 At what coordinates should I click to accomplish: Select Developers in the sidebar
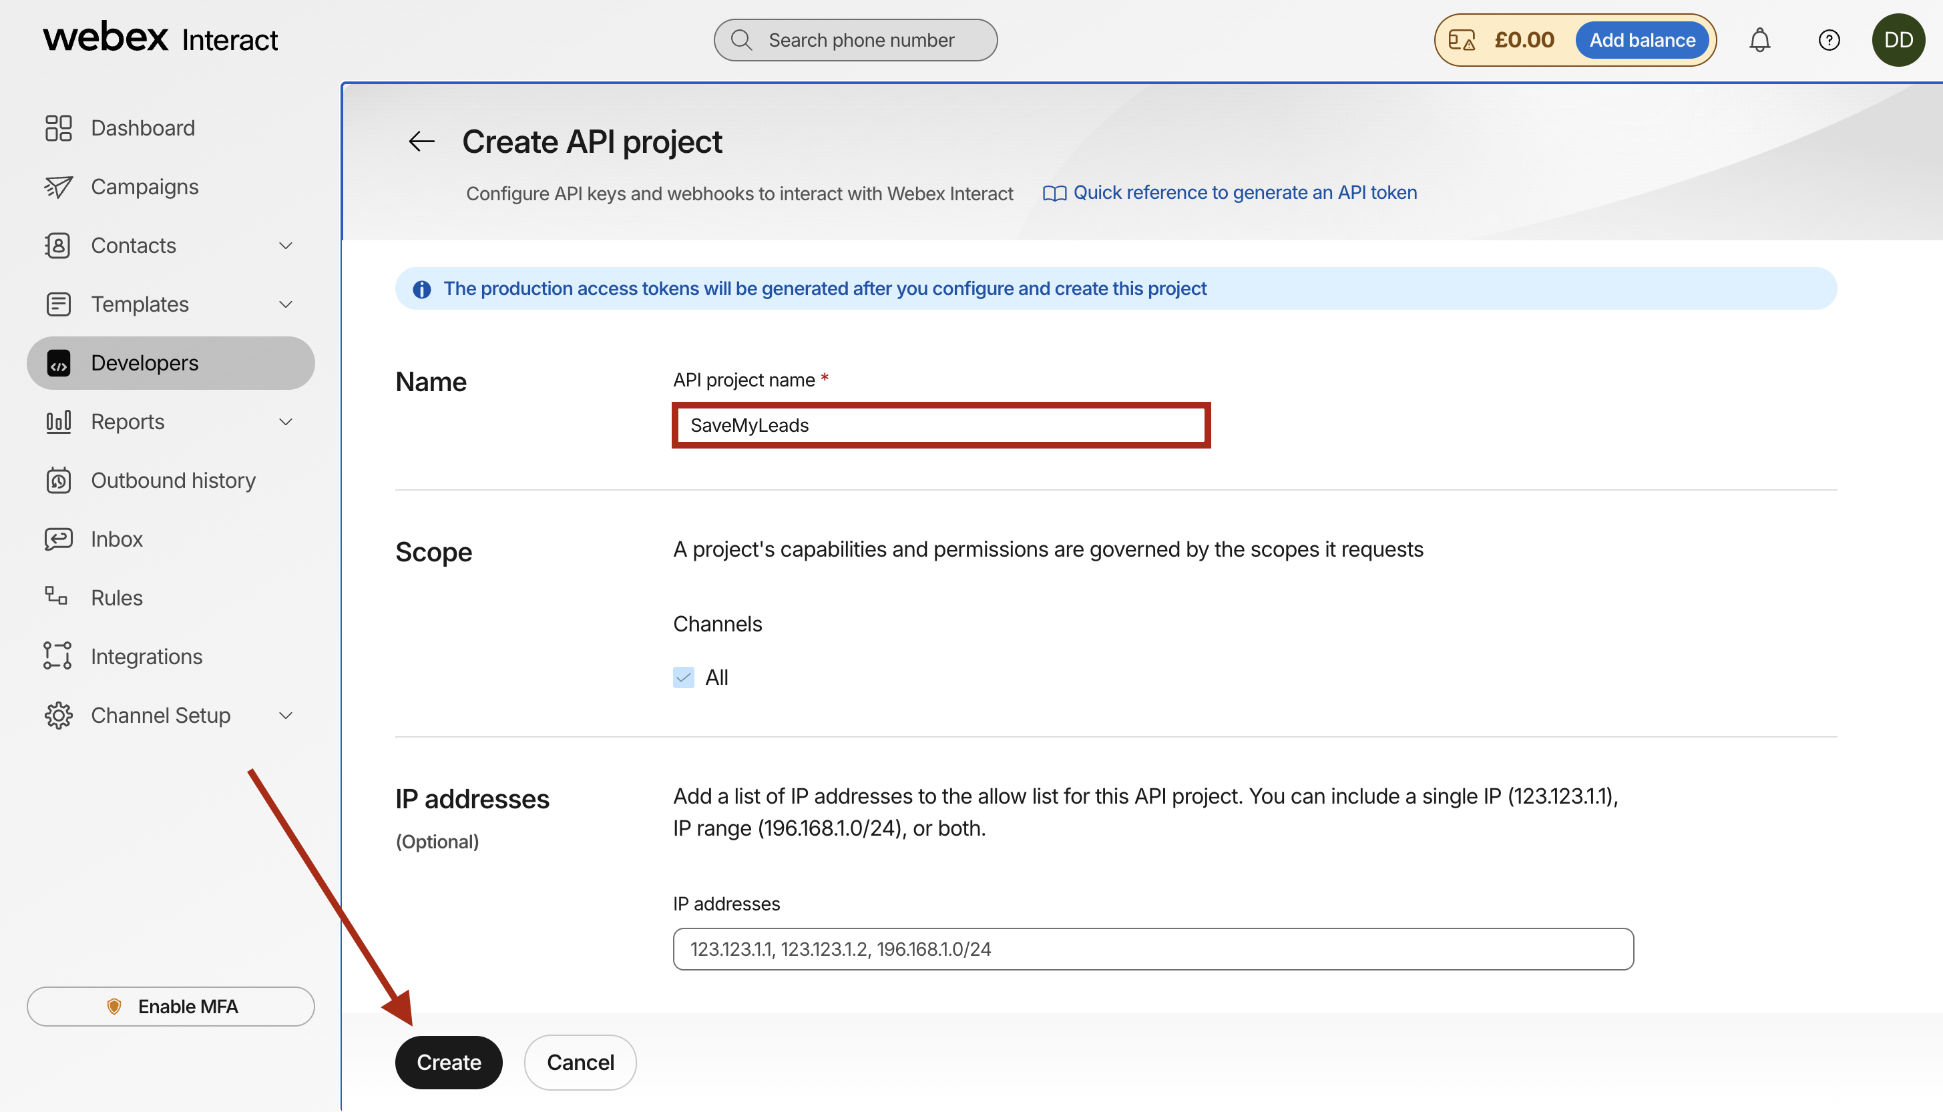pos(171,363)
